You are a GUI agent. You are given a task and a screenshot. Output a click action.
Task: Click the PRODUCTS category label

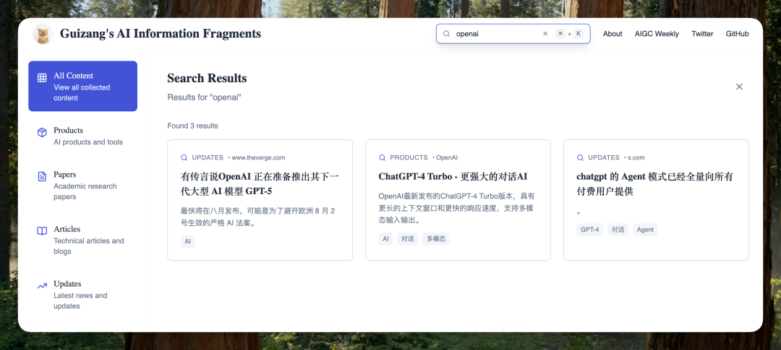(409, 157)
